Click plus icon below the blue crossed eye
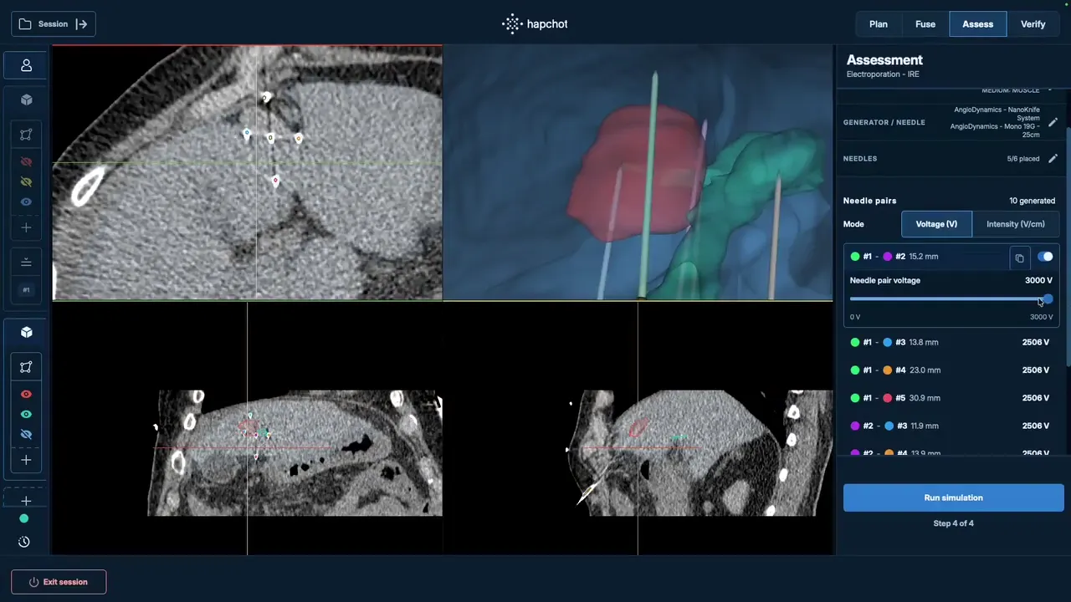This screenshot has width=1071, height=602. click(x=26, y=460)
